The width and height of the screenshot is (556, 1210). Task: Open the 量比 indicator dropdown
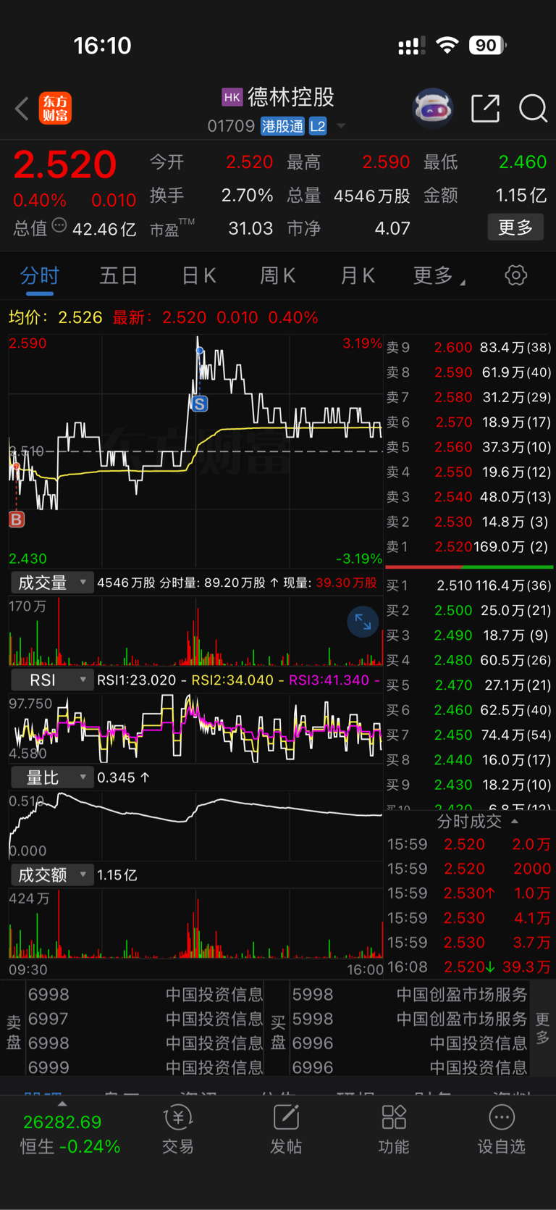click(x=52, y=777)
